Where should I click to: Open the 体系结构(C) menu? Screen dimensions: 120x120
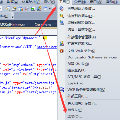click(x=31, y=2)
